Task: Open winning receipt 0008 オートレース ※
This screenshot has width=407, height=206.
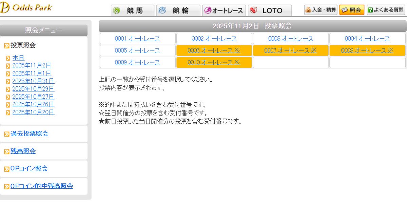Action: point(367,50)
